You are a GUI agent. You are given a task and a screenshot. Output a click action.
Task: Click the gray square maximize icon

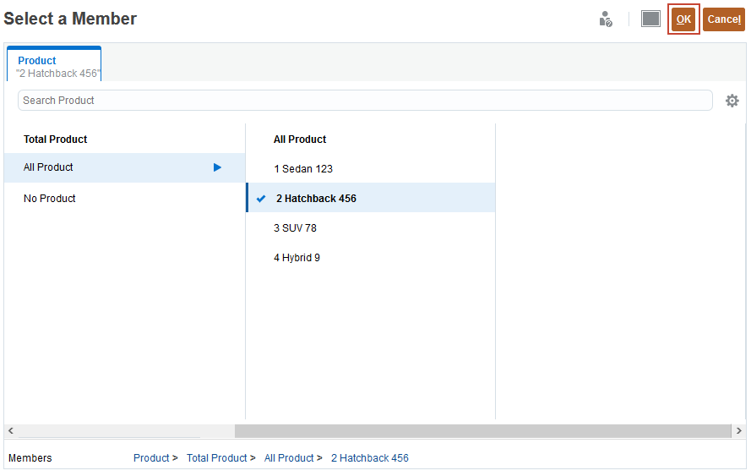[650, 19]
